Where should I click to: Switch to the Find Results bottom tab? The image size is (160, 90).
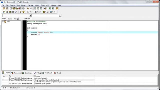pos(47,73)
